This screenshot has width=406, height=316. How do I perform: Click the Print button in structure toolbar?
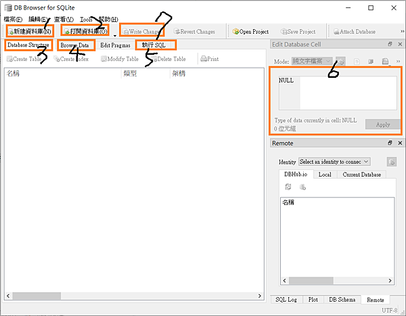pyautogui.click(x=210, y=59)
